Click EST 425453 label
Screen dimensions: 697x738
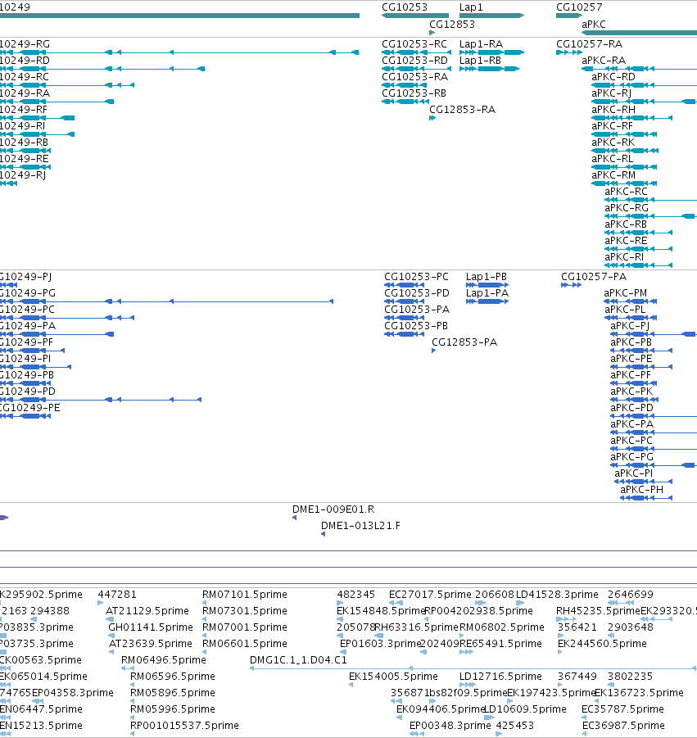[x=515, y=725]
